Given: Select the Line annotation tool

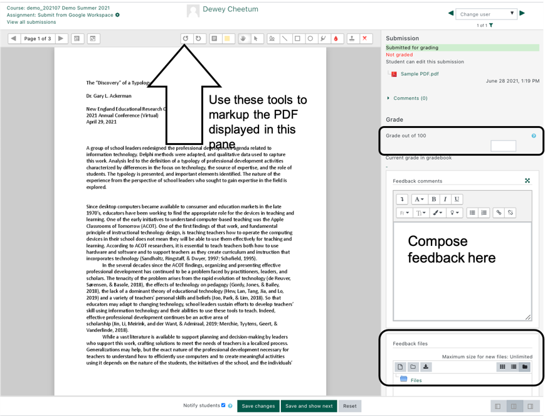Looking at the screenshot, I should [286, 38].
